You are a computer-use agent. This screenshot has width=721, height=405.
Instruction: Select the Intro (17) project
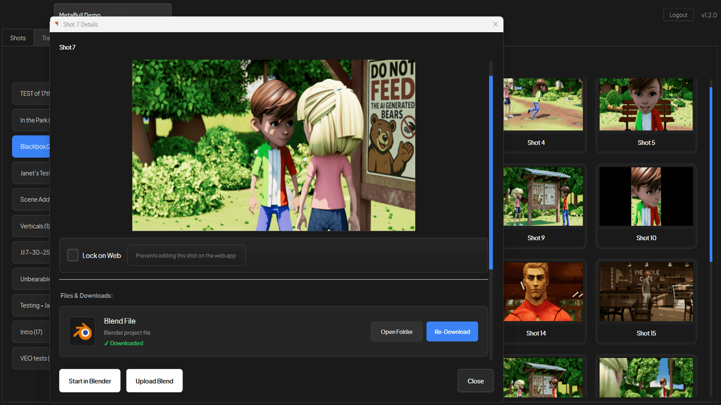click(x=31, y=332)
